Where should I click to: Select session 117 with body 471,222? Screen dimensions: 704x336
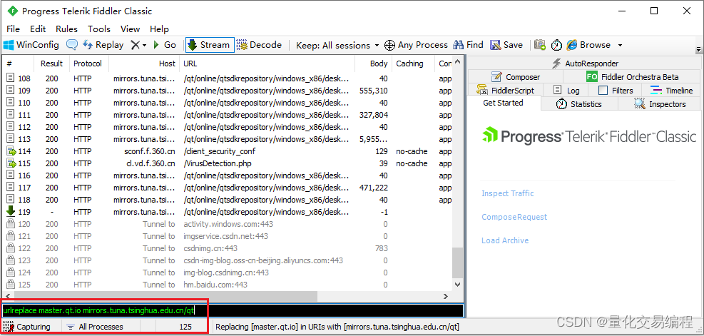click(229, 188)
